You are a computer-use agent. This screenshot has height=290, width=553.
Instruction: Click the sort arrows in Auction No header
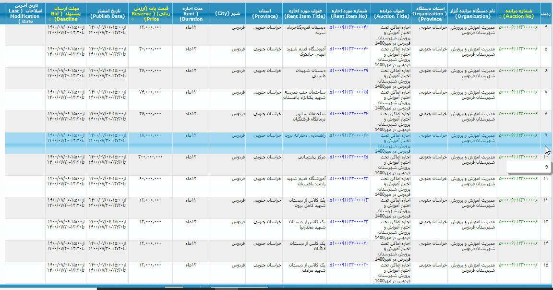[x=500, y=17]
